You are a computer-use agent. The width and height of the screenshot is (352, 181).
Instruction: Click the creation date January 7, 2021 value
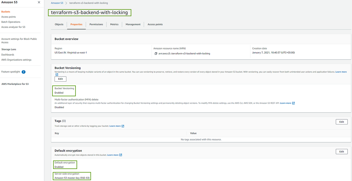click(273, 53)
